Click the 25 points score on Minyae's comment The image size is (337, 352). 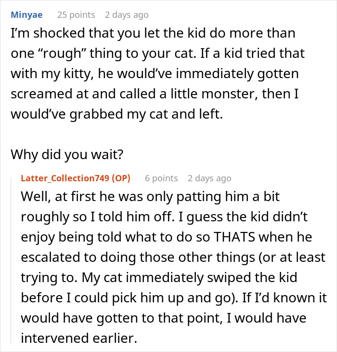pyautogui.click(x=76, y=15)
